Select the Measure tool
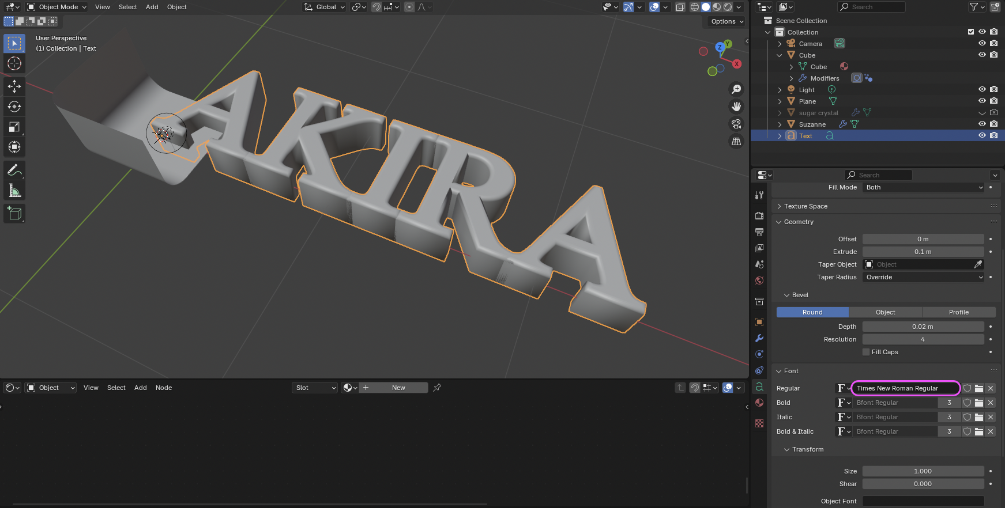This screenshot has height=508, width=1005. click(x=14, y=191)
